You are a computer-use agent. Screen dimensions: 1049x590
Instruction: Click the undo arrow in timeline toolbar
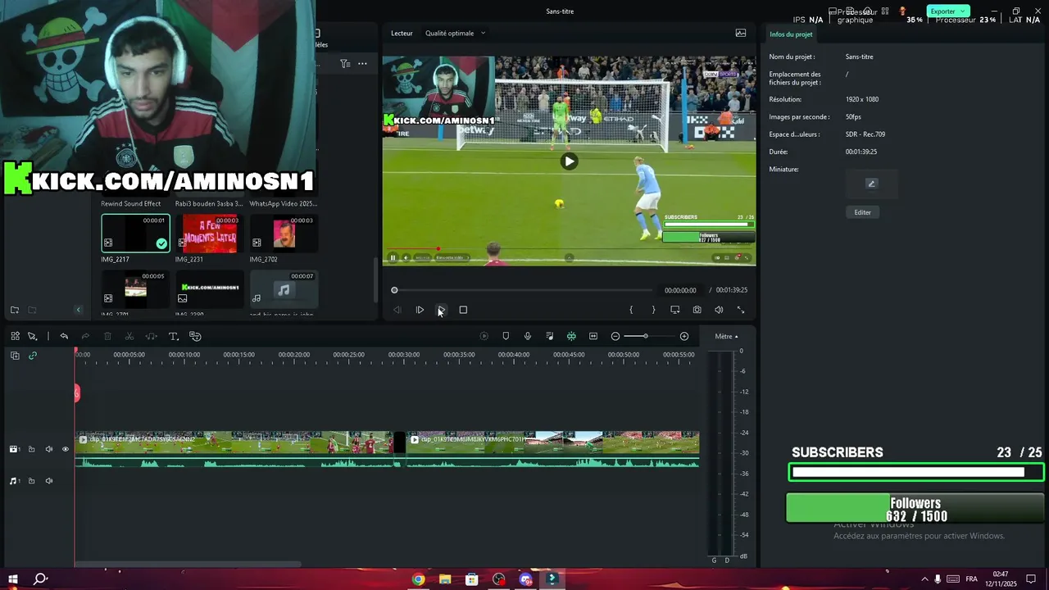point(64,336)
